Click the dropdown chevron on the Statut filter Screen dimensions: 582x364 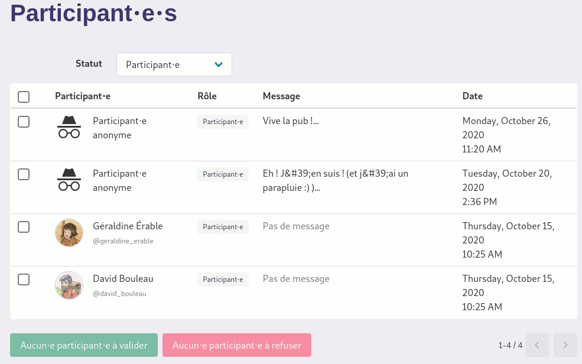click(219, 64)
